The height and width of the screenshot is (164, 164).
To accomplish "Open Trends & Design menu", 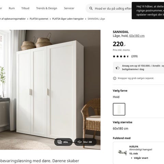I will click(x=47, y=8).
